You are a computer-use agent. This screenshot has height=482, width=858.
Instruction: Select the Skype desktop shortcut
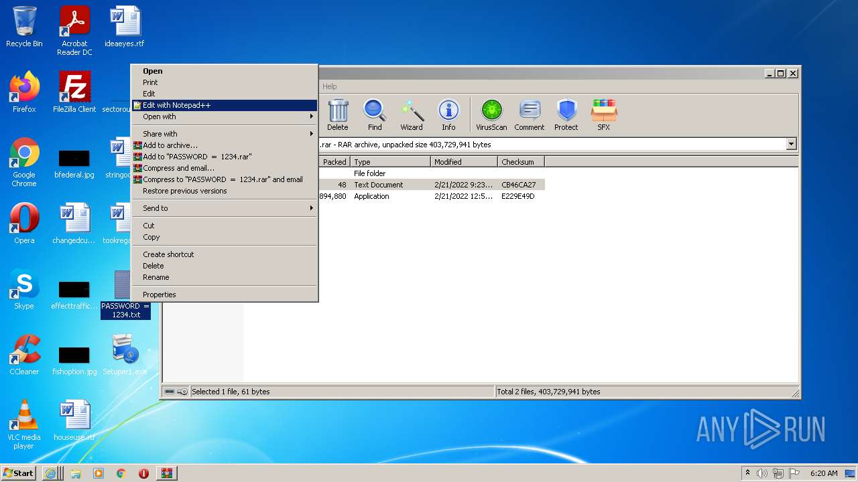[x=24, y=289]
